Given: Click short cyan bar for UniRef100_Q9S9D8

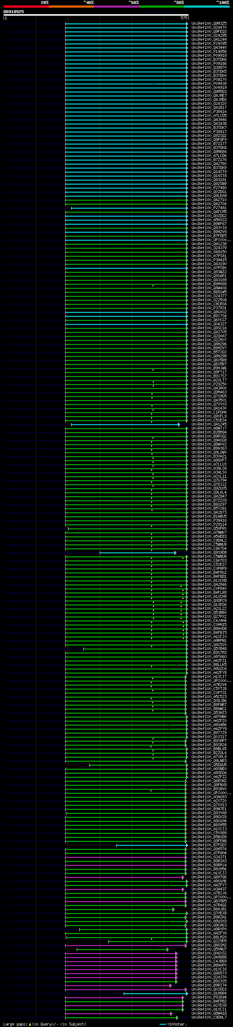Looking at the screenshot, I should (x=138, y=553).
